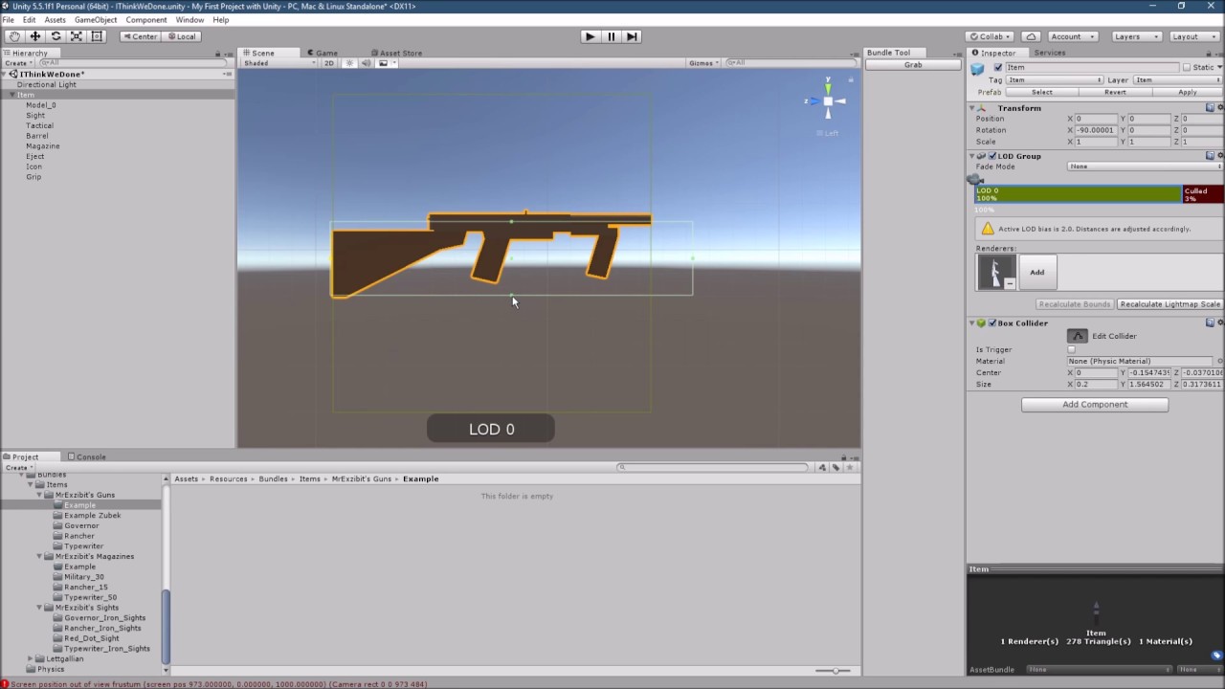Select Directional Light in Hierarchy
The width and height of the screenshot is (1225, 689).
(x=47, y=84)
